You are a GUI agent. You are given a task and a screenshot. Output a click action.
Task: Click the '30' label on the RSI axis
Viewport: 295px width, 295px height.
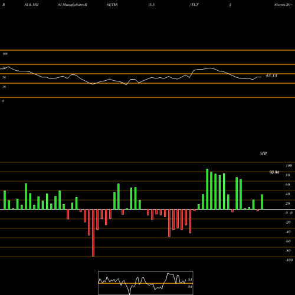4,87
